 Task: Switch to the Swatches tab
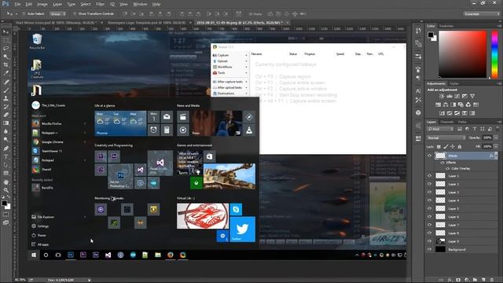point(446,26)
